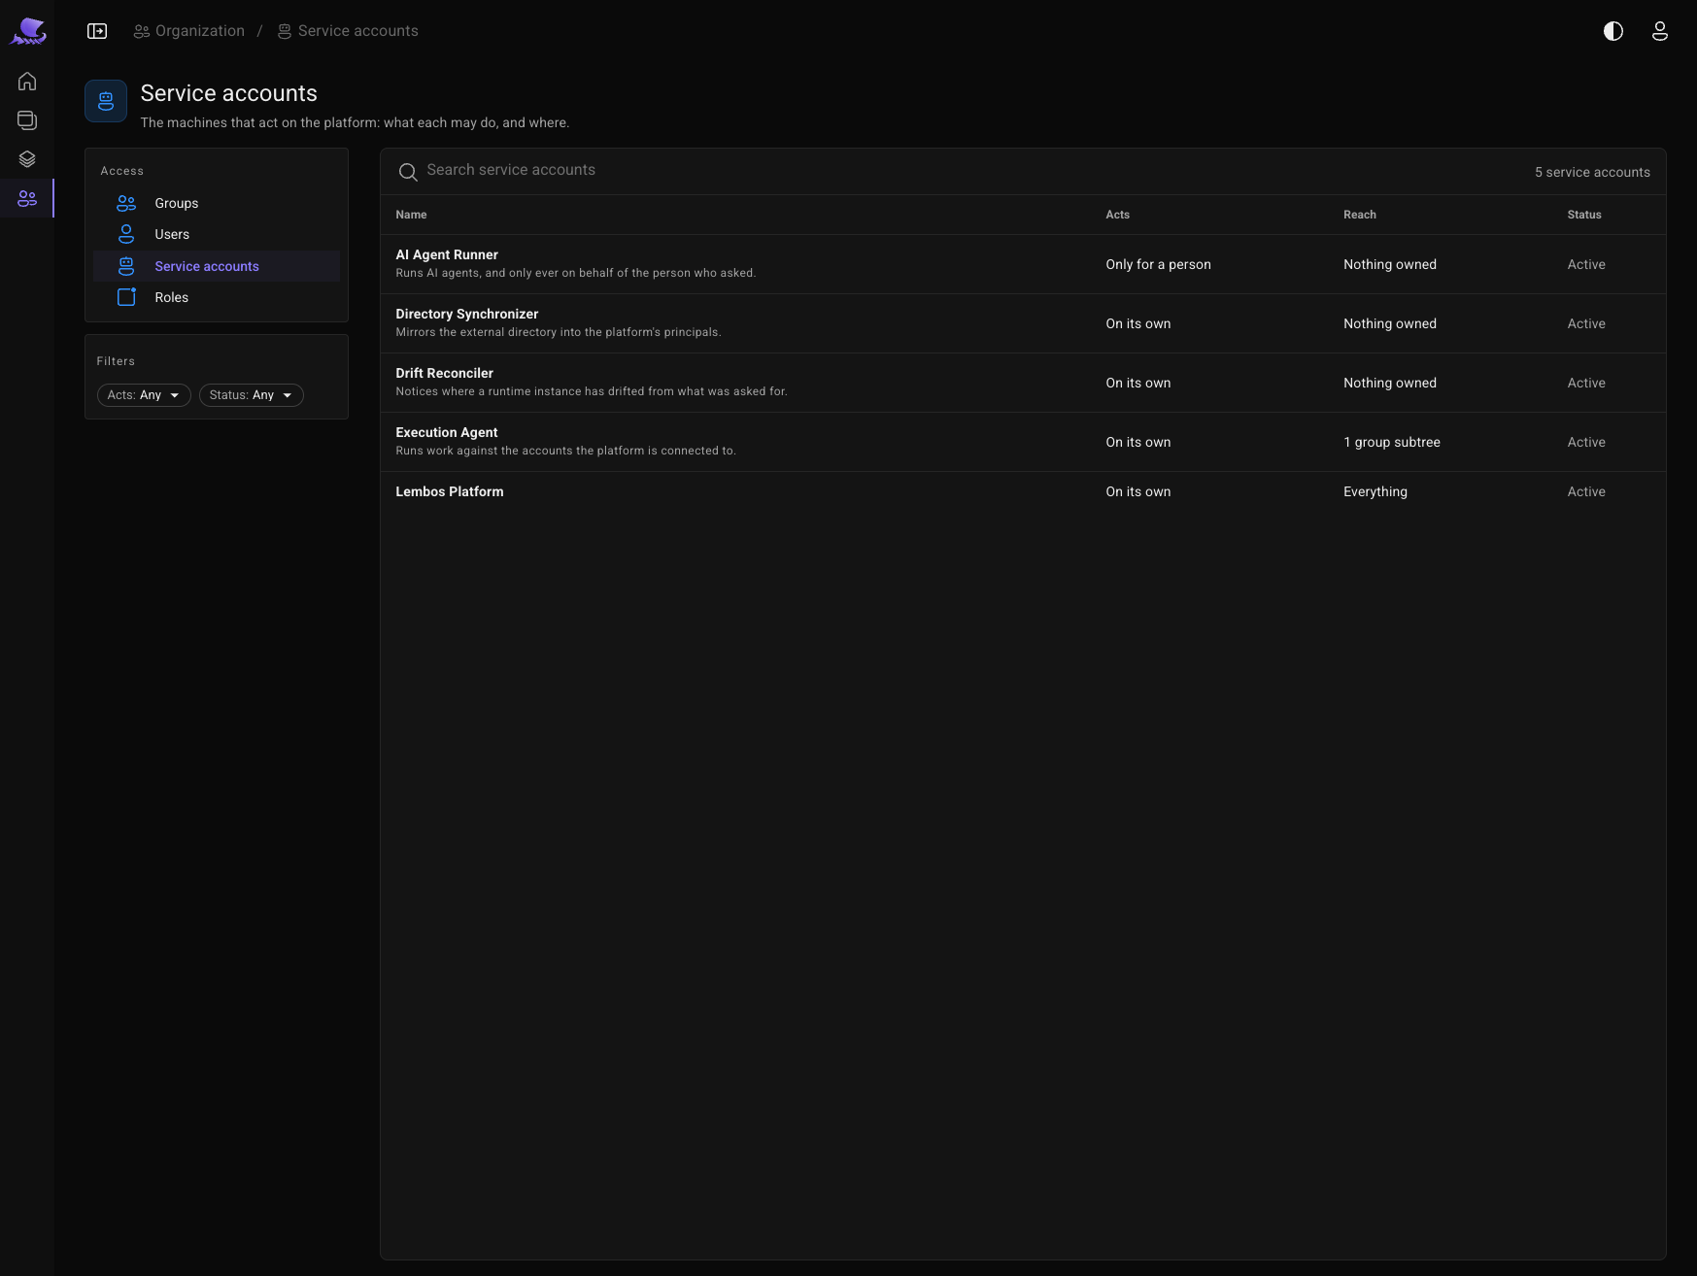The height and width of the screenshot is (1276, 1697).
Task: Click the search magnifier icon
Action: point(408,172)
